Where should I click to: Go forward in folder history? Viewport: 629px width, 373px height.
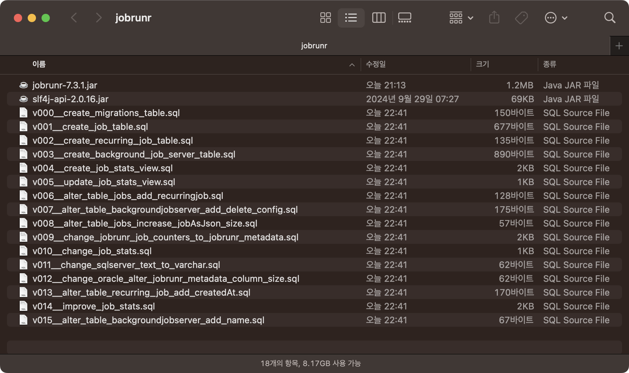[99, 18]
